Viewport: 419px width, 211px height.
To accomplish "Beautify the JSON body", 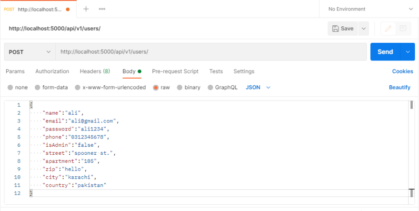I will point(399,88).
